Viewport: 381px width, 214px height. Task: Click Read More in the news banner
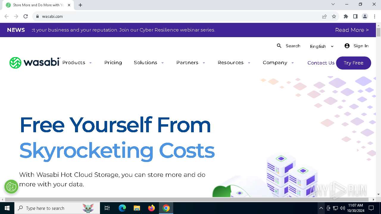pos(352,30)
